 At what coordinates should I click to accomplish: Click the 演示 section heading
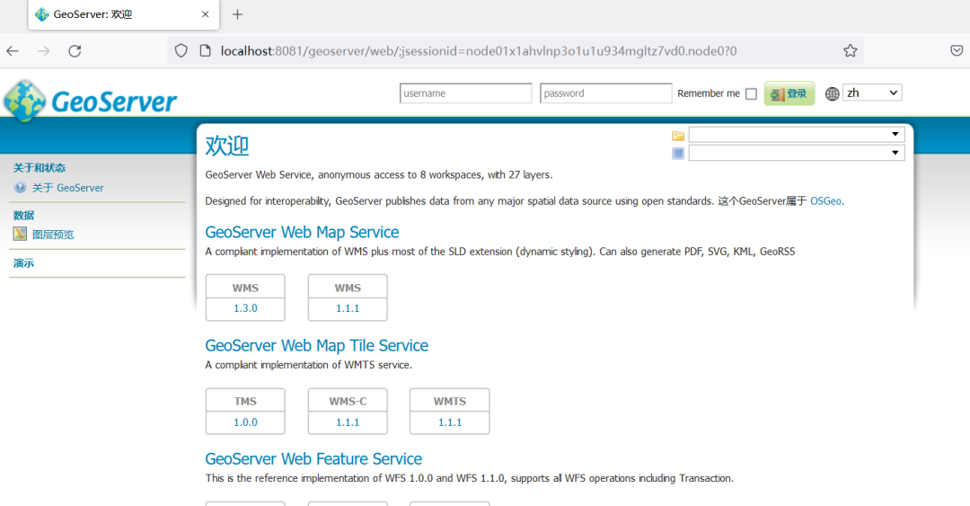click(x=23, y=262)
